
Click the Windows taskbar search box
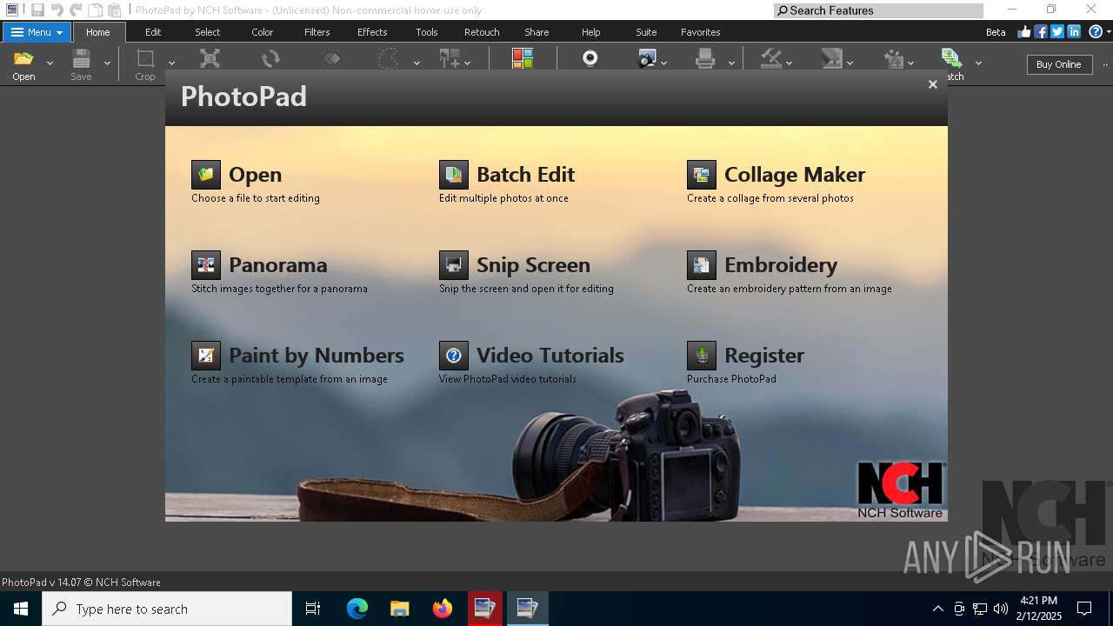coord(167,609)
